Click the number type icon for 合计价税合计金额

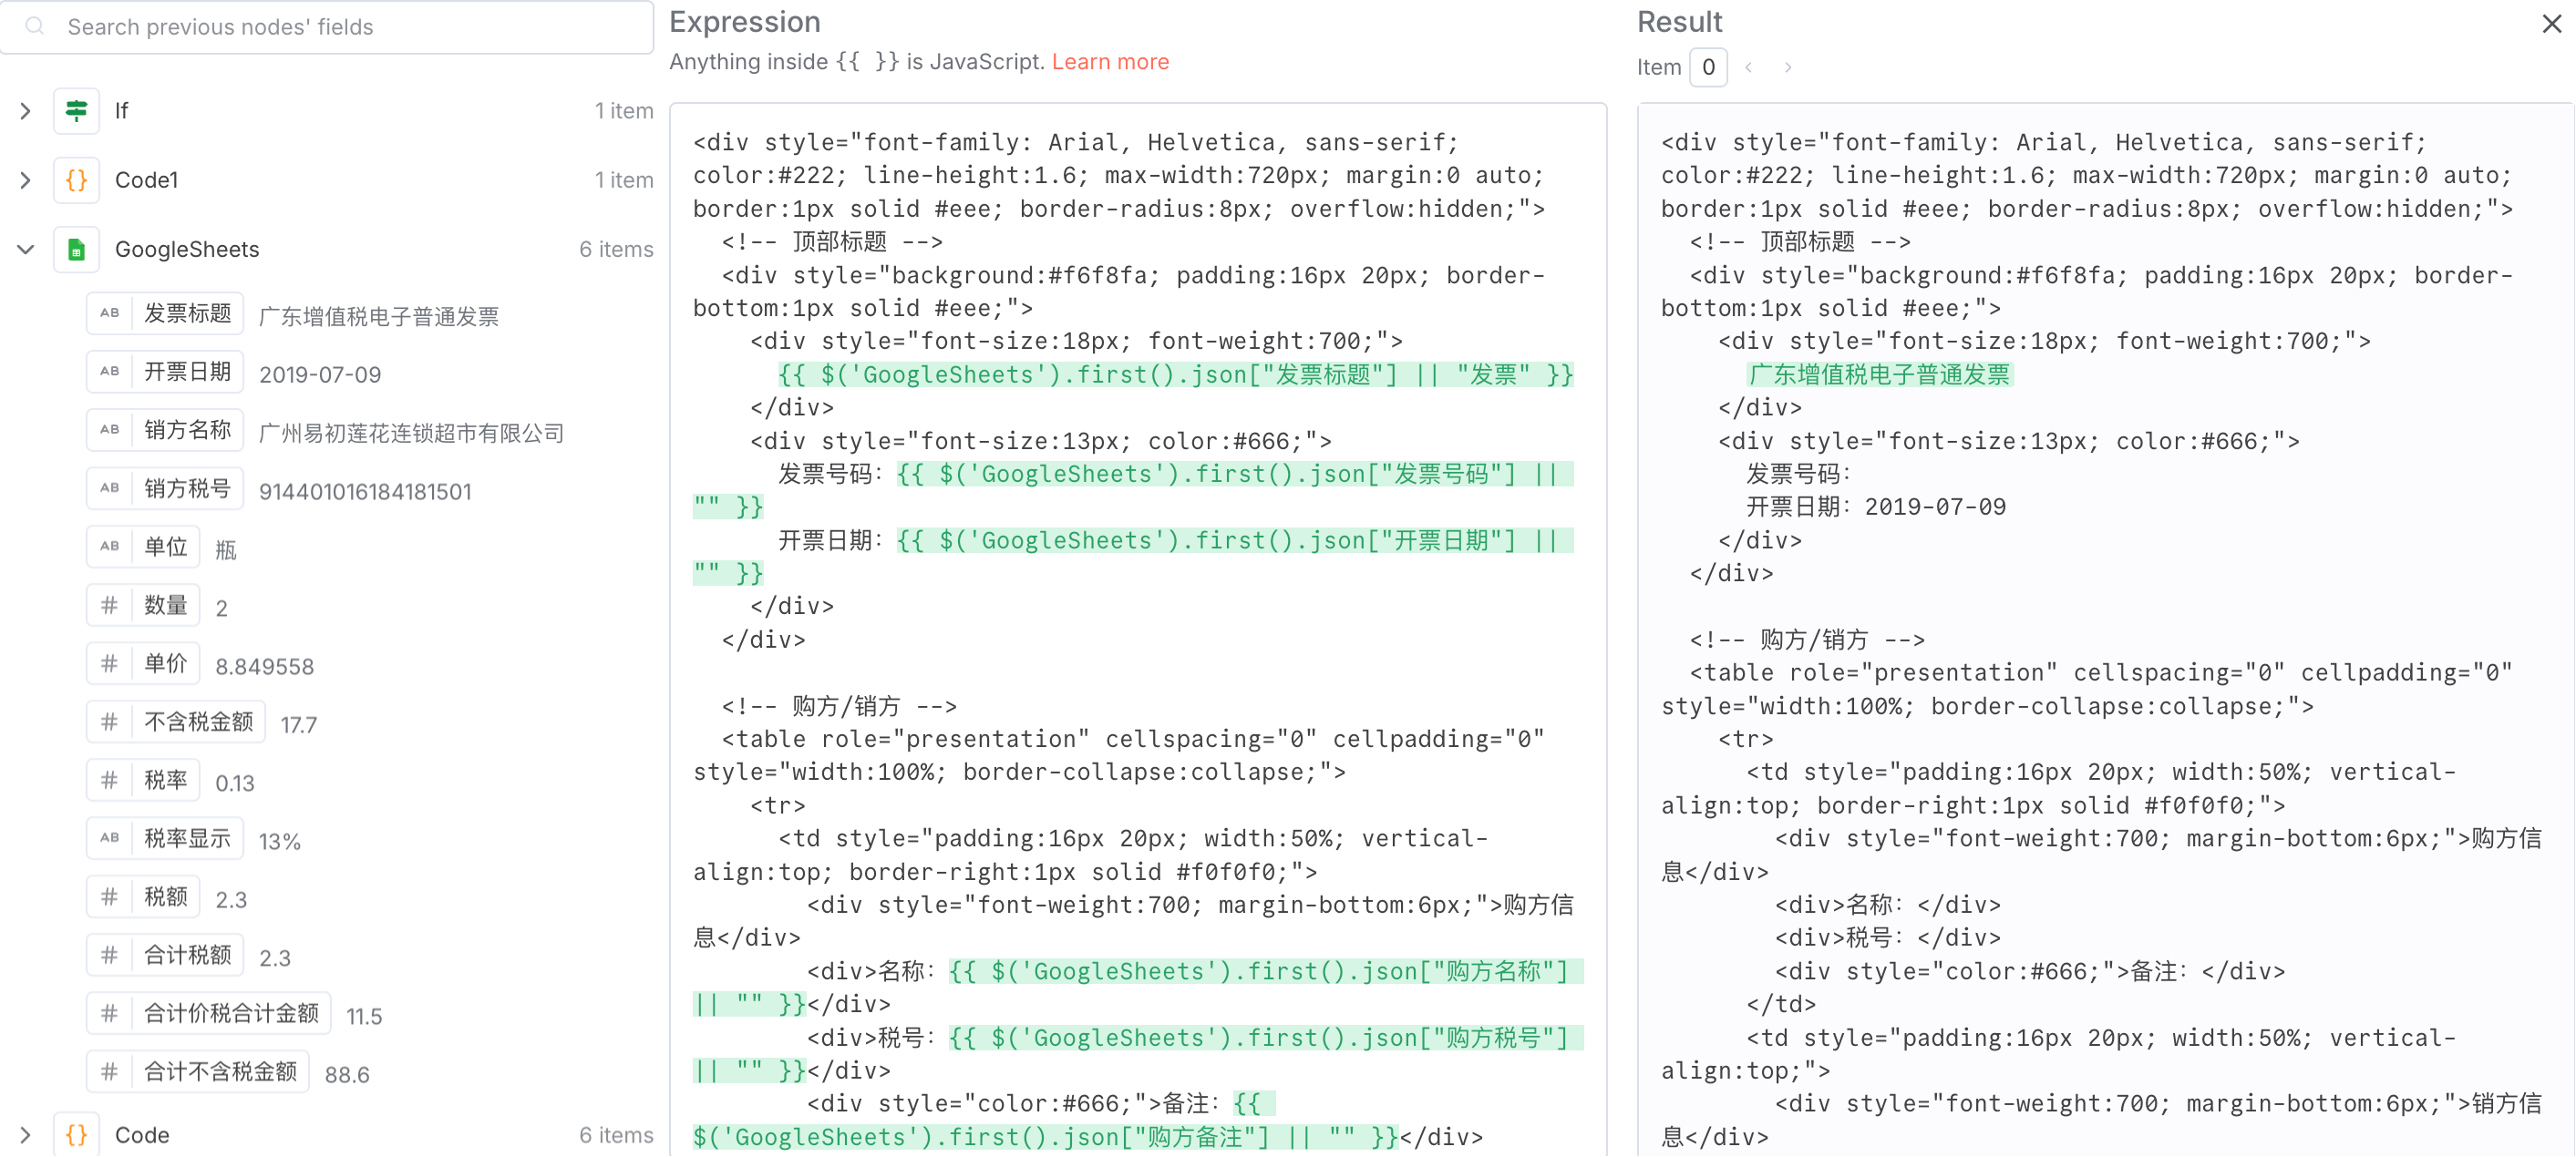(x=110, y=1013)
